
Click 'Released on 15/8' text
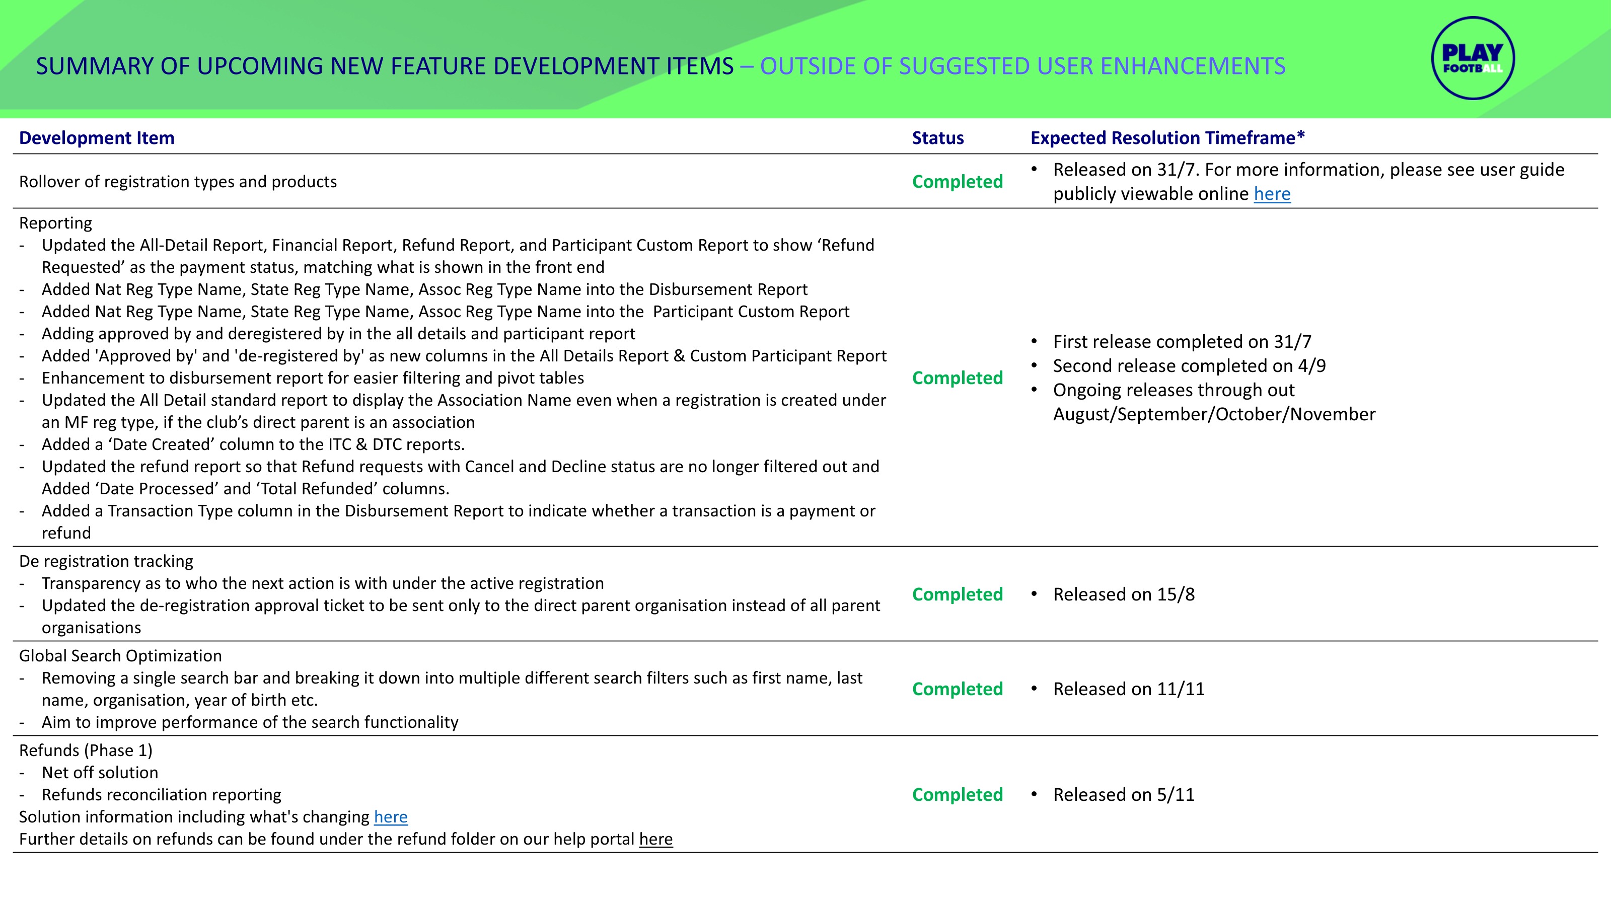[1123, 594]
